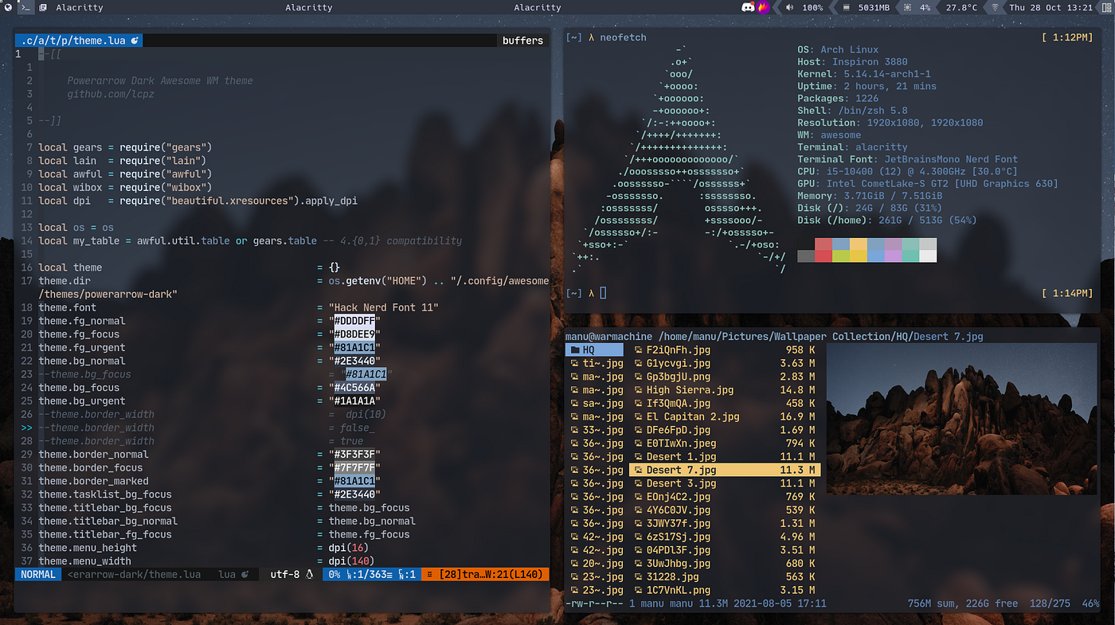Switch to the terminal workspace tag
This screenshot has width=1115, height=625.
coord(25,7)
